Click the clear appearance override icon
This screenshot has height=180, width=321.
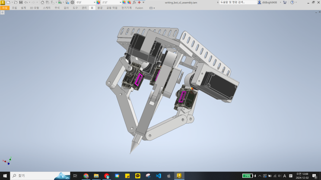point(129,3)
